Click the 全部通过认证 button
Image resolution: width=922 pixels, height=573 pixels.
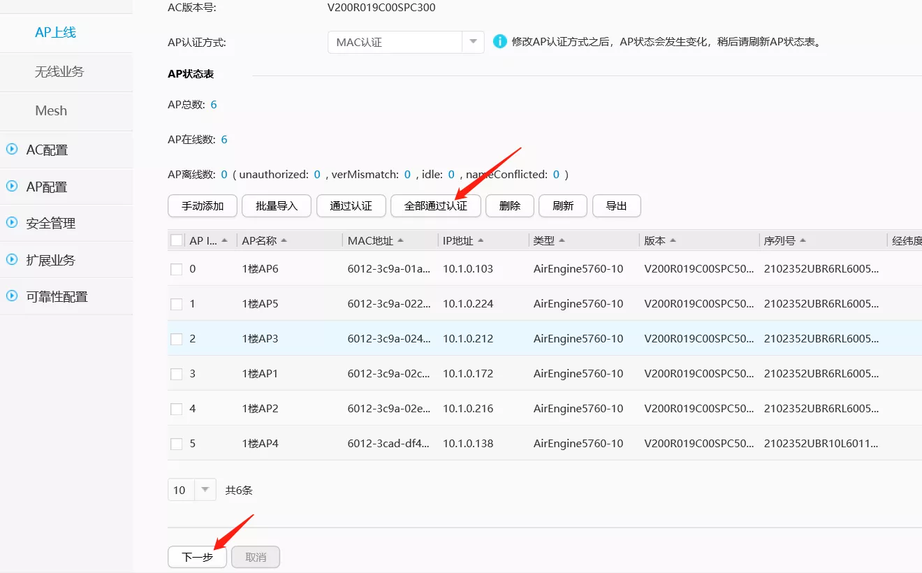(435, 206)
